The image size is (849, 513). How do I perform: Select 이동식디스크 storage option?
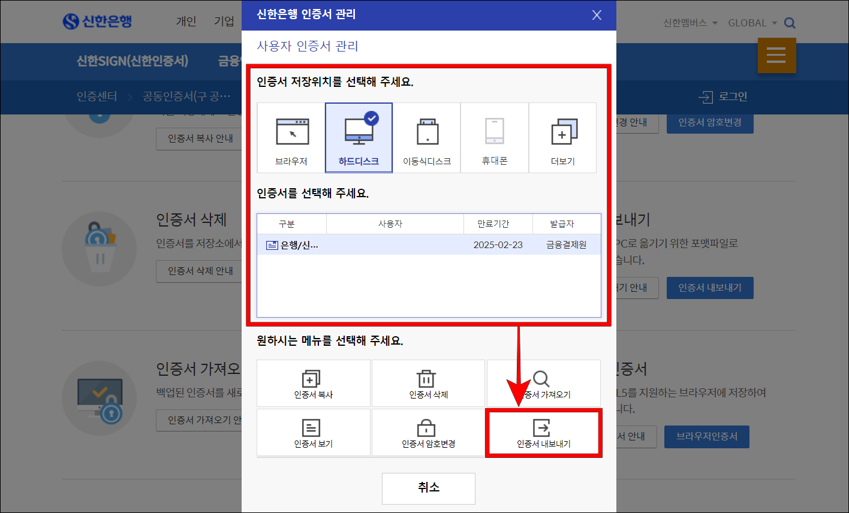tap(426, 137)
